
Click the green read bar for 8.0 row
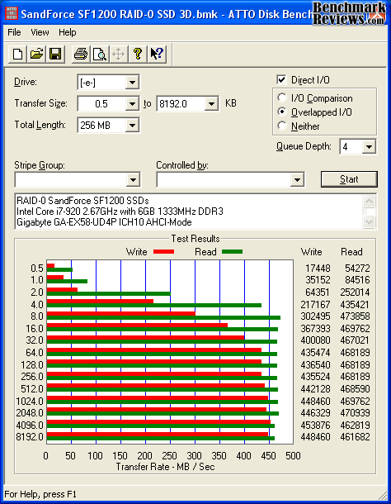click(163, 318)
